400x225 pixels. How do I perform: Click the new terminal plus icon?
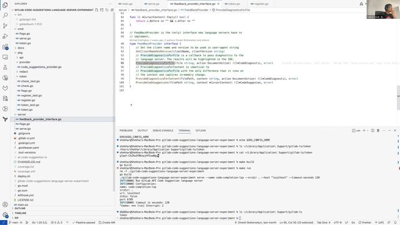(364, 131)
